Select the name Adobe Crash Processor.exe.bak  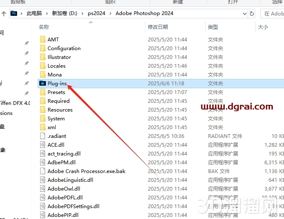86,171
